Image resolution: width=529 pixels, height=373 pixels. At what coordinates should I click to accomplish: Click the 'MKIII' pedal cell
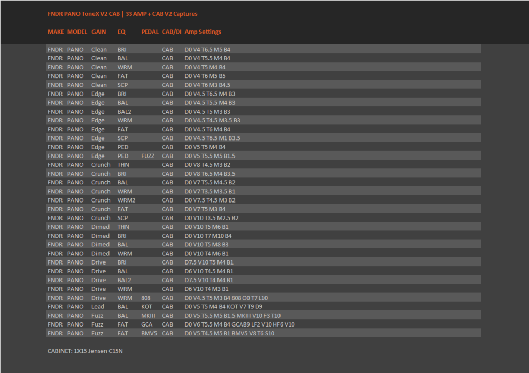pos(148,316)
